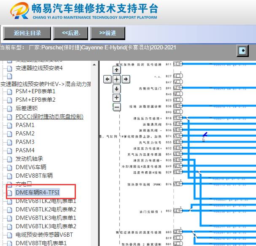
Task: Pan the wiring diagram right
Action: click(126, 79)
